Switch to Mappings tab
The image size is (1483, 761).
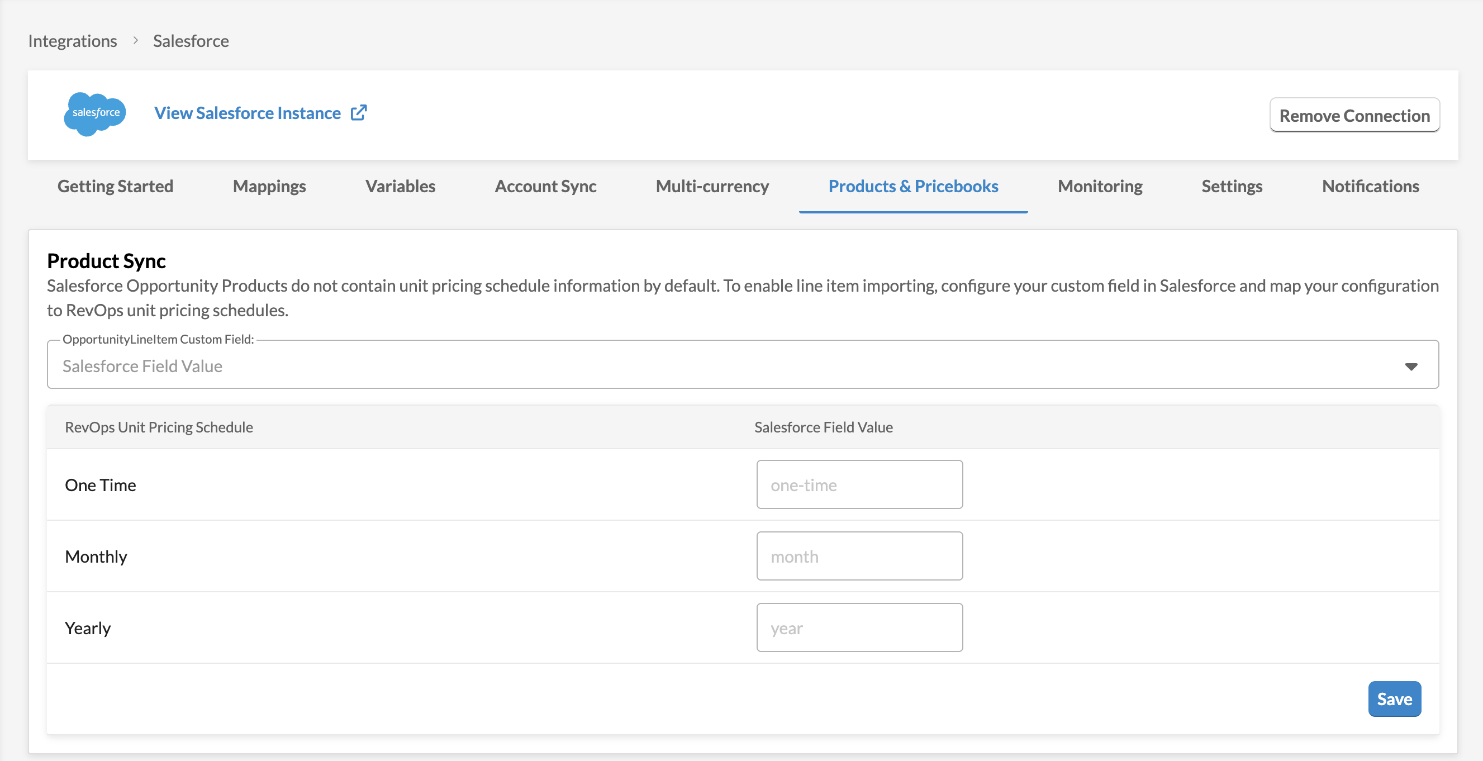[x=269, y=186]
